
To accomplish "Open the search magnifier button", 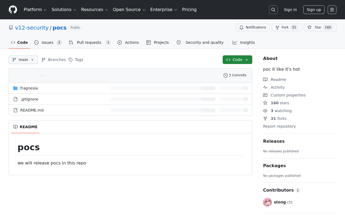I will pyautogui.click(x=273, y=10).
